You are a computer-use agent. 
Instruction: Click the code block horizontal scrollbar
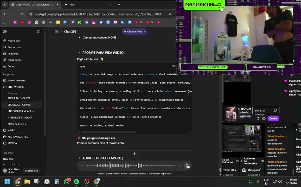(x=109, y=132)
